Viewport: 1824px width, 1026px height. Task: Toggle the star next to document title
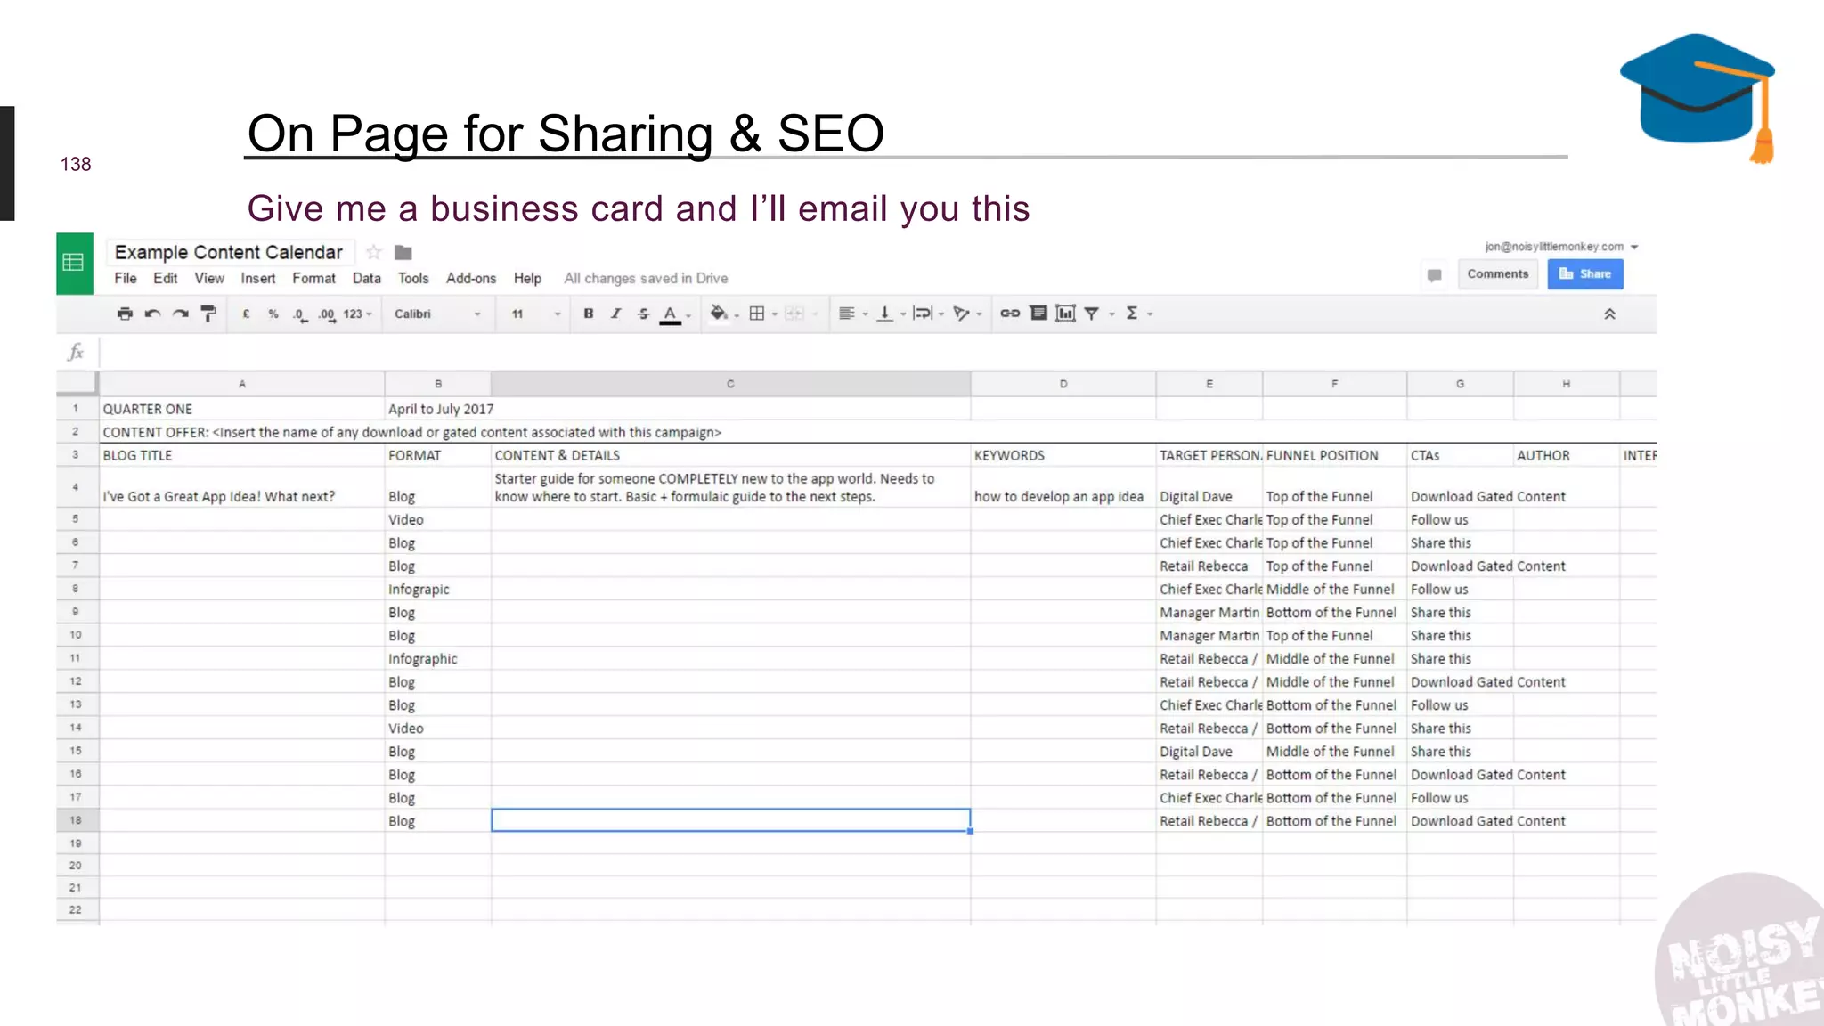[374, 252]
